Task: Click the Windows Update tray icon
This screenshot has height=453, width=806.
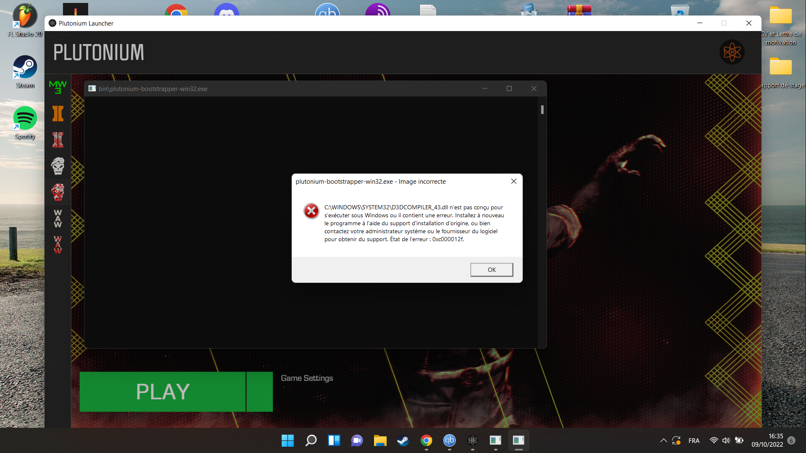Action: coord(676,440)
